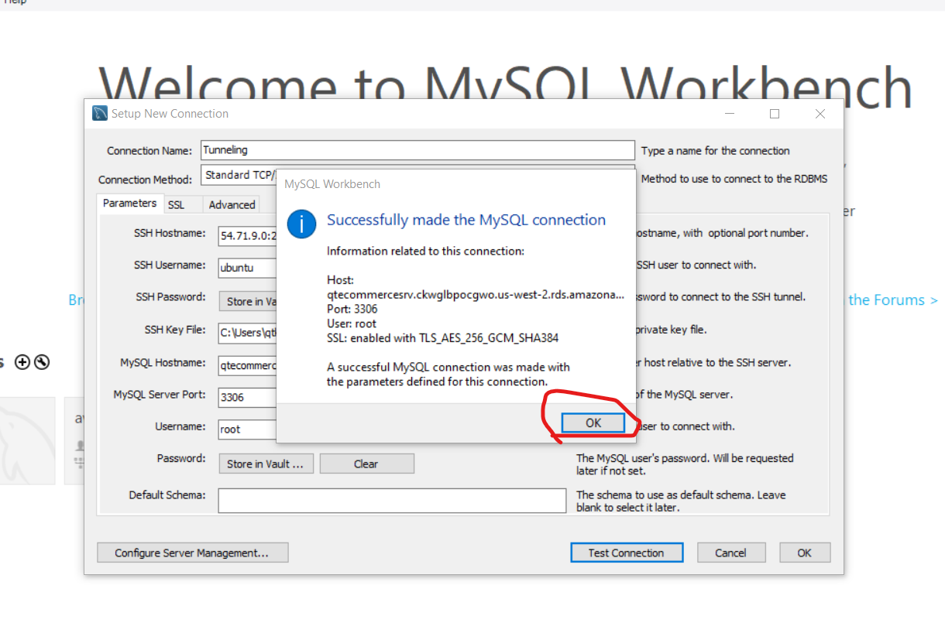Select the SSH Username field containing ubuntu
This screenshot has height=640, width=945.
pos(248,269)
